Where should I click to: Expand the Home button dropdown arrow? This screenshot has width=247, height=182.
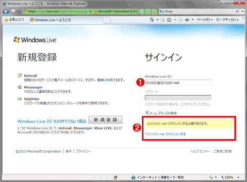click(x=157, y=20)
